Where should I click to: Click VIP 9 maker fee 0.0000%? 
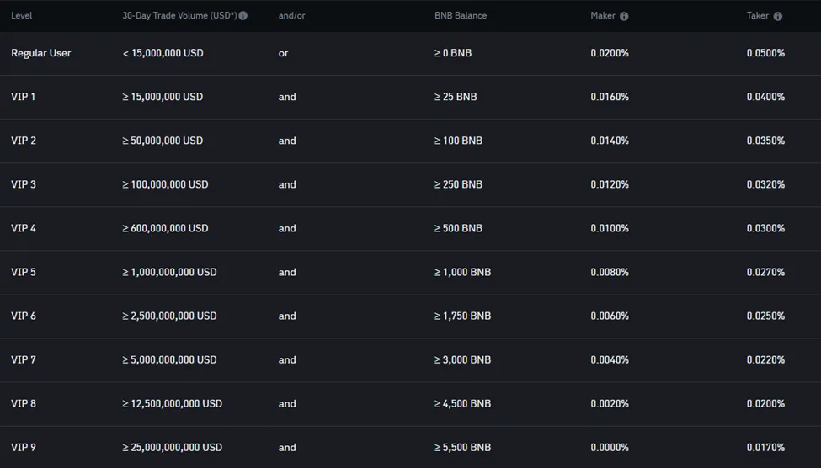[x=610, y=448]
